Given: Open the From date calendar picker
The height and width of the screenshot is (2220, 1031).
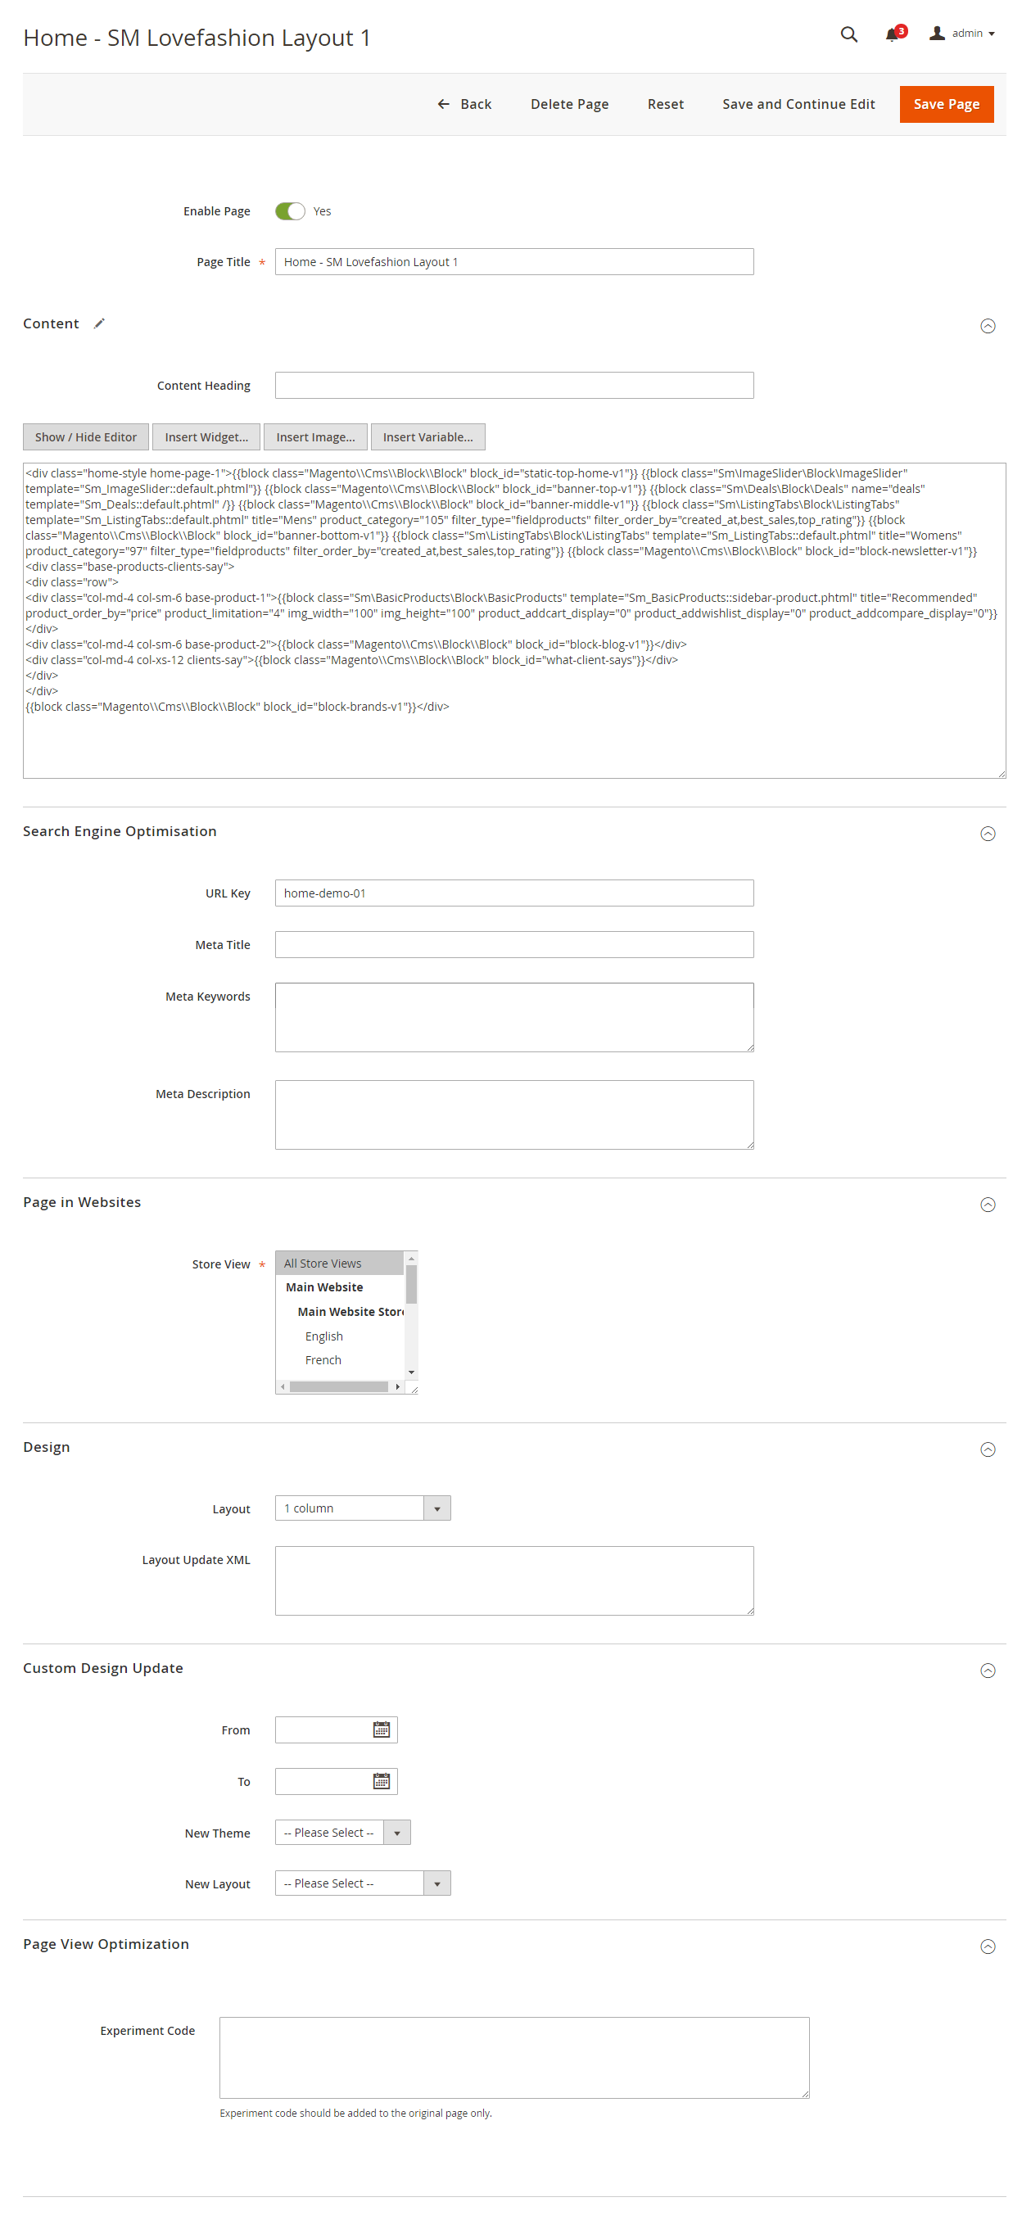Looking at the screenshot, I should click(x=381, y=1729).
